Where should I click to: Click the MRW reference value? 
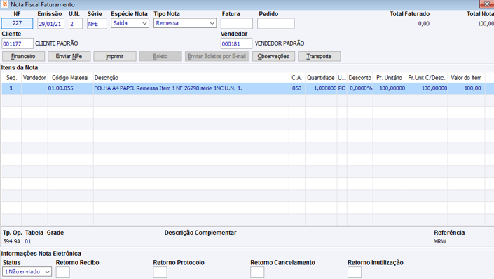point(440,241)
